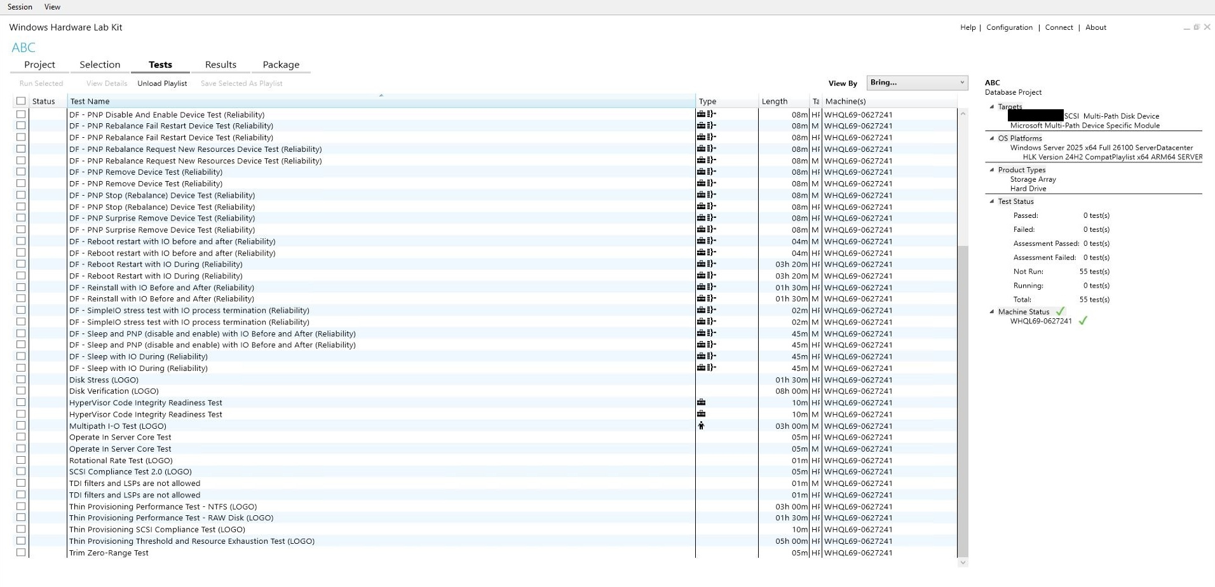Check Thin Provisioning Threshold and Resource Exhaustion box
Screen dimensions: 1215x587
click(21, 541)
